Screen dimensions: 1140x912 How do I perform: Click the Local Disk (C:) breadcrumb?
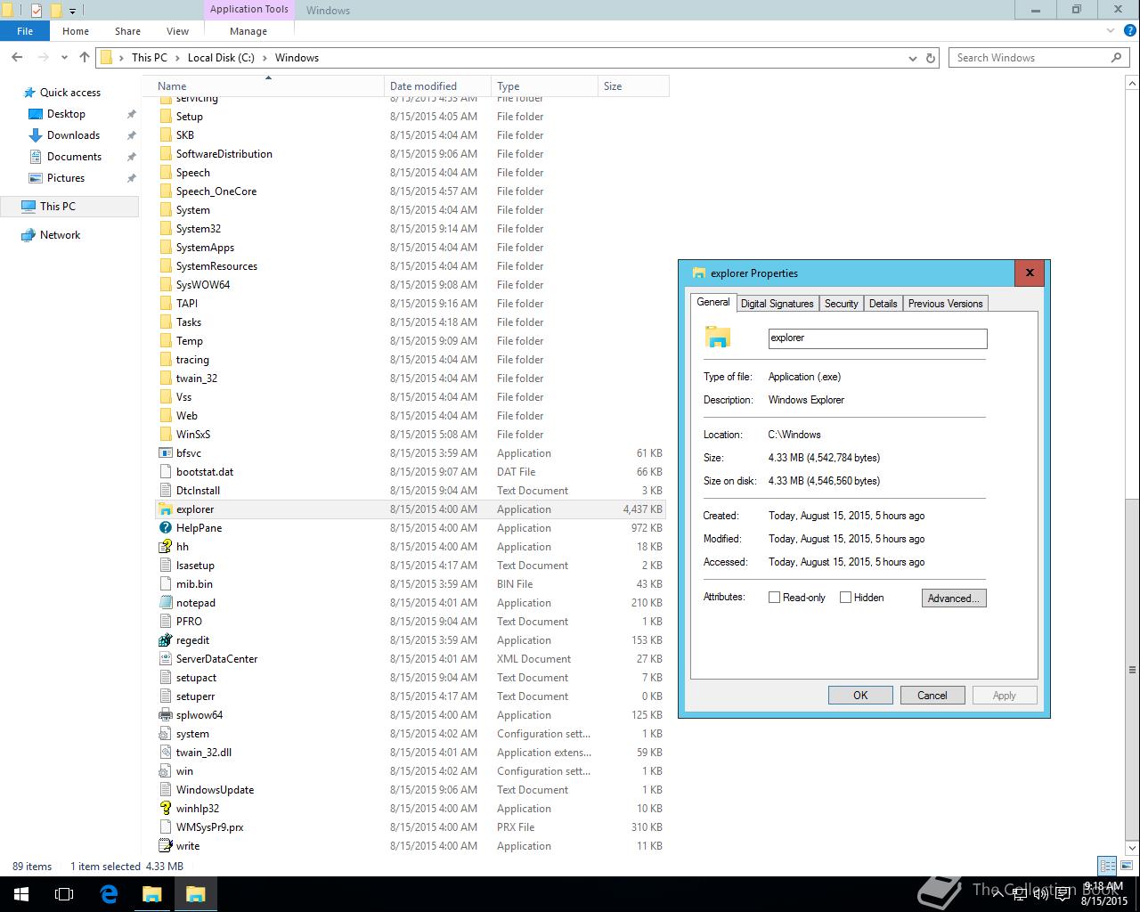221,58
